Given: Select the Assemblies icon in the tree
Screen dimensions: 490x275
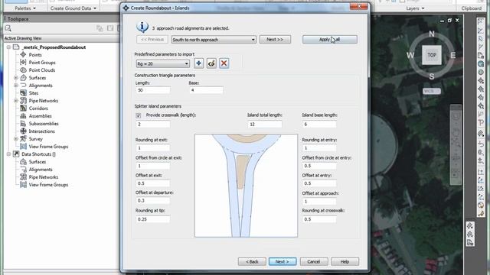Looking at the screenshot, I should tap(23, 115).
